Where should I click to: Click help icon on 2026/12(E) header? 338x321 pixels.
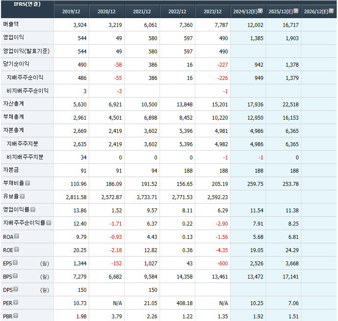pos(331,11)
